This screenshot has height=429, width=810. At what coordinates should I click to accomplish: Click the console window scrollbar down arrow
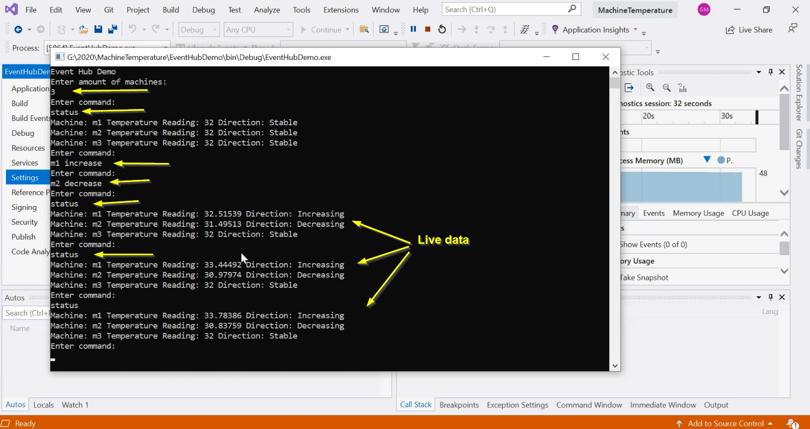(x=615, y=366)
